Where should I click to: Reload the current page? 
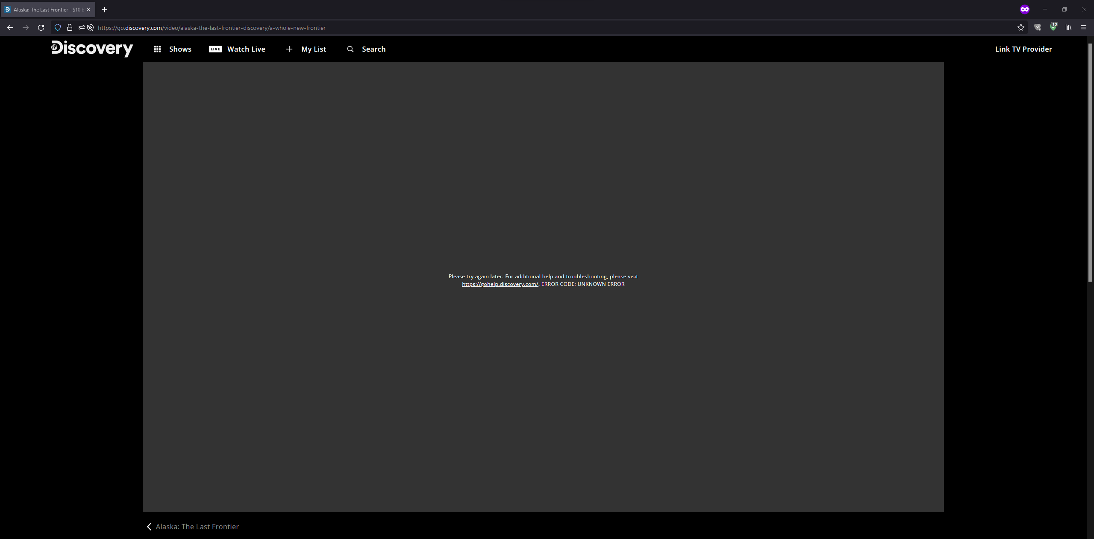[x=41, y=28]
